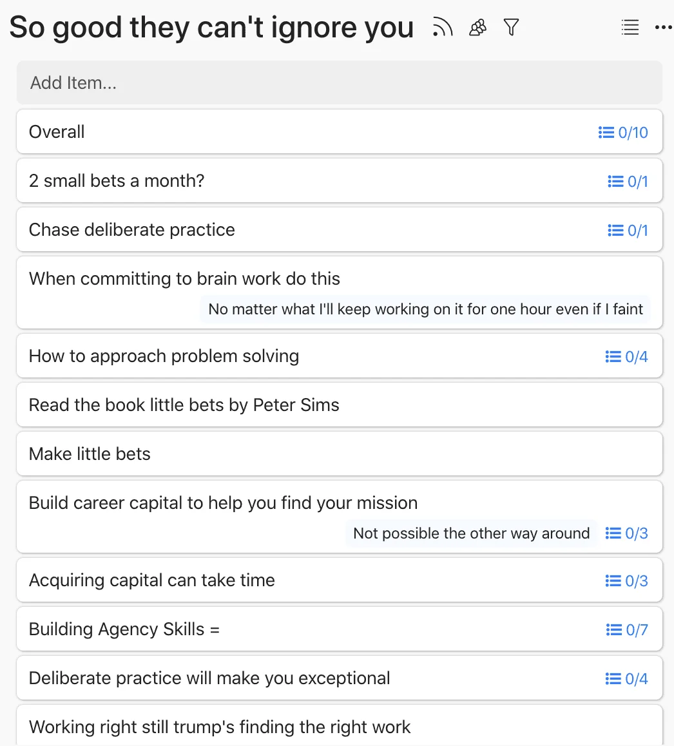Select the Make little bets item
The height and width of the screenshot is (746, 674).
coord(340,454)
